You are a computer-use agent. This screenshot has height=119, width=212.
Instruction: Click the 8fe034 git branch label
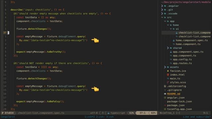[9, 113]
